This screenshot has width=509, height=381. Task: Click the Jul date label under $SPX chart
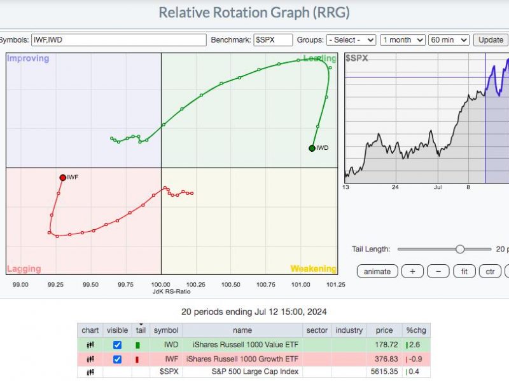(x=438, y=187)
